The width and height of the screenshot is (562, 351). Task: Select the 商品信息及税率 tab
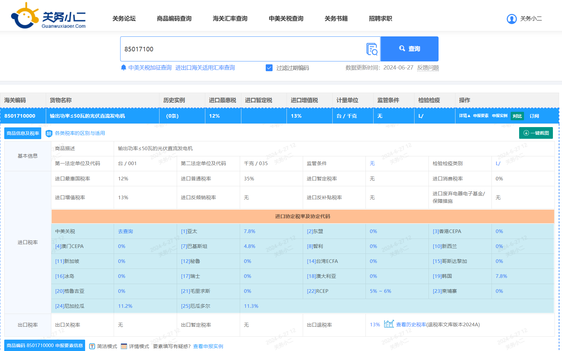(23, 133)
